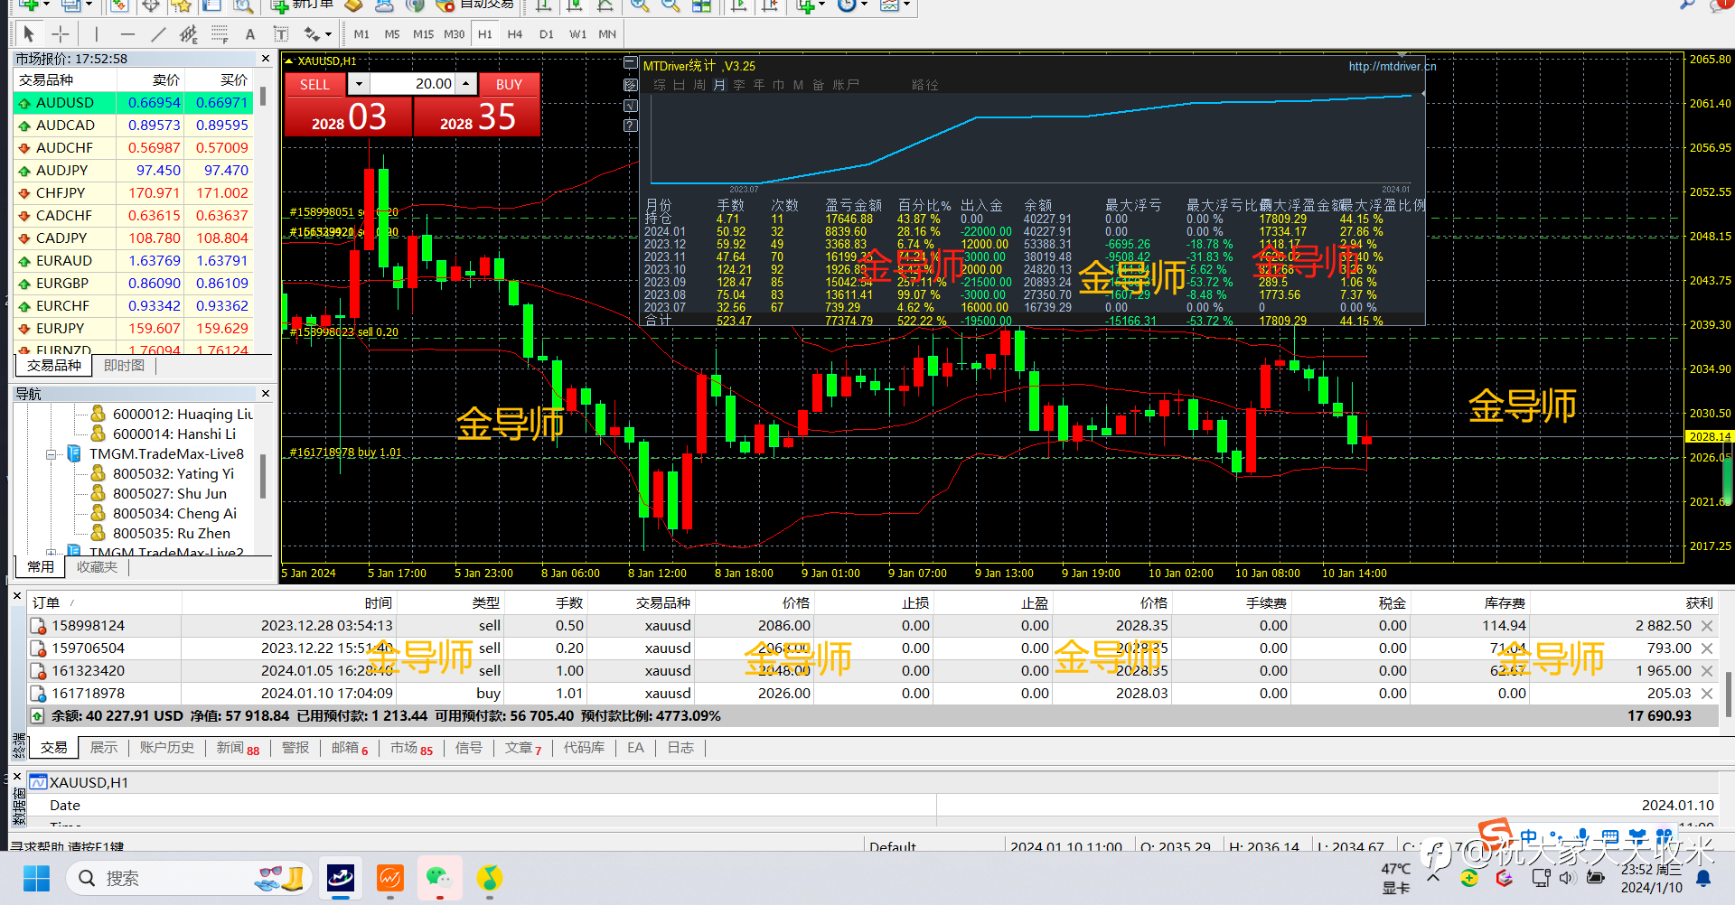Open the new chart dropdown arrow

tap(46, 5)
